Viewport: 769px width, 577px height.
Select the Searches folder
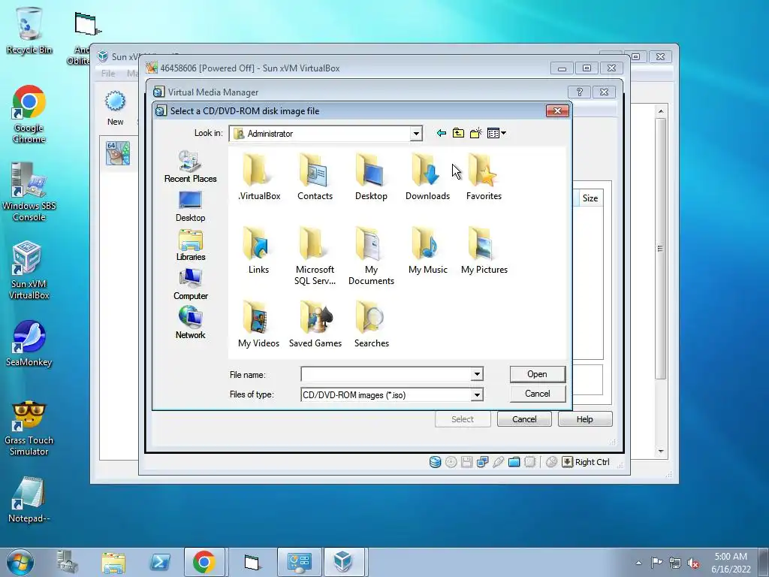click(x=371, y=324)
